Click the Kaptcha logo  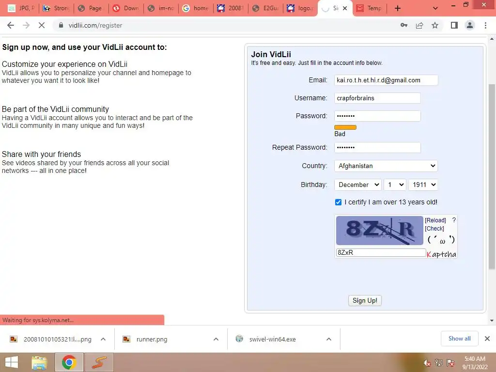click(441, 254)
